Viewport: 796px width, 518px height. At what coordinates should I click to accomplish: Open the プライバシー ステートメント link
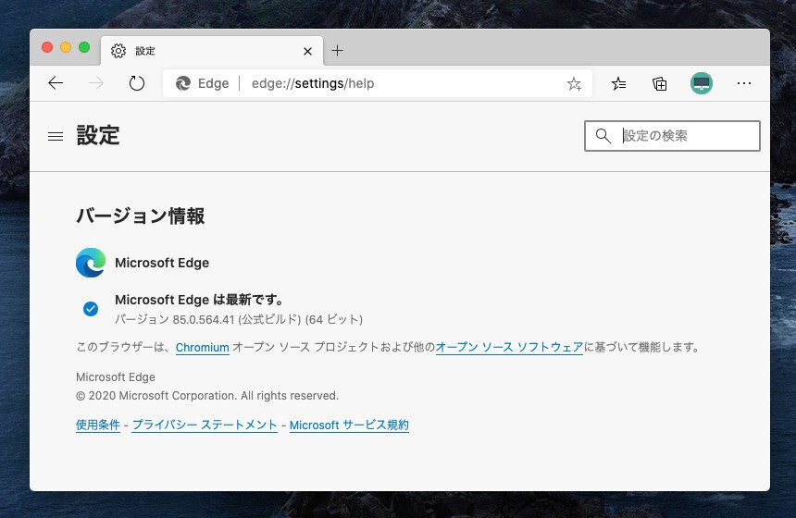(x=205, y=425)
